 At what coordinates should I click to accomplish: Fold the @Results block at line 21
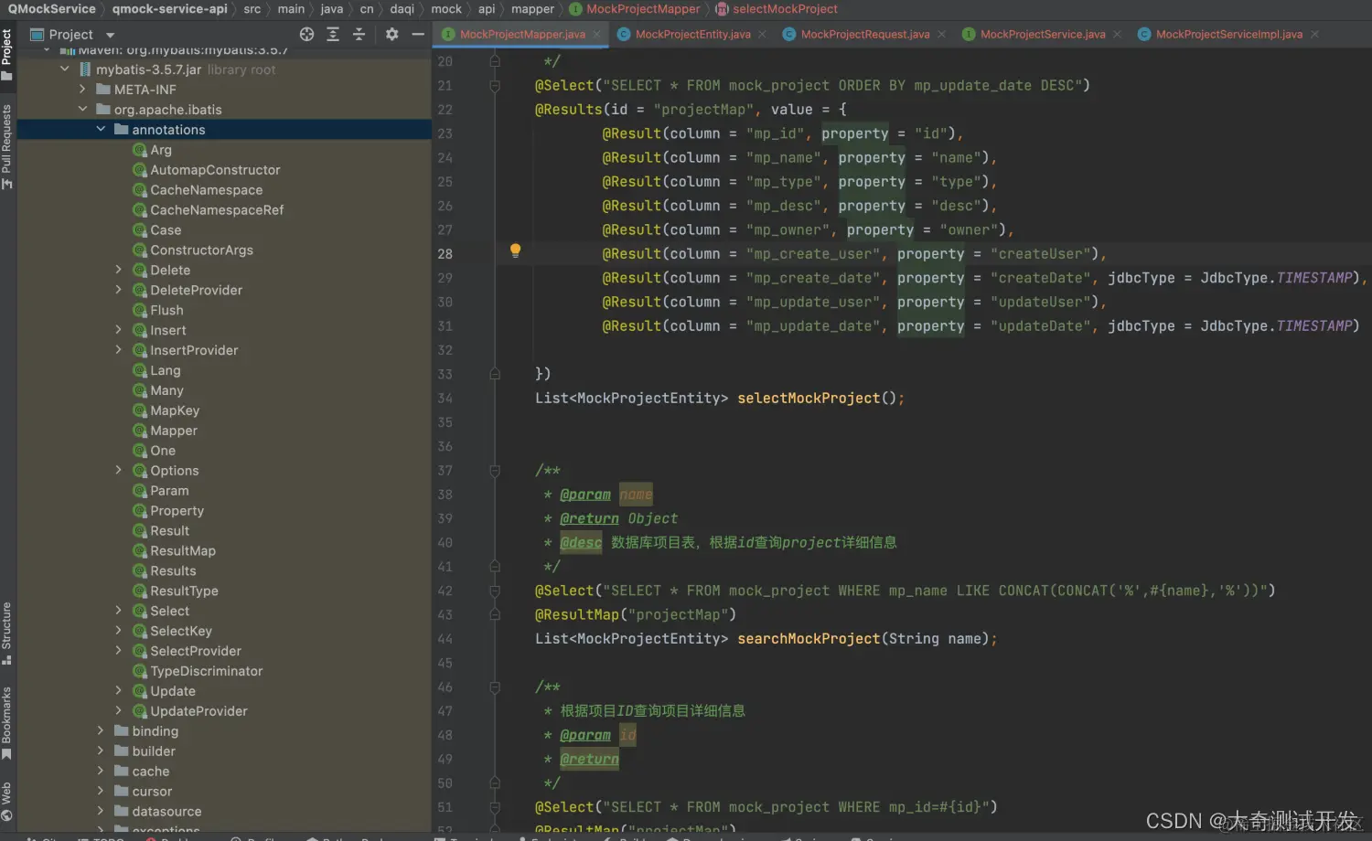point(495,86)
